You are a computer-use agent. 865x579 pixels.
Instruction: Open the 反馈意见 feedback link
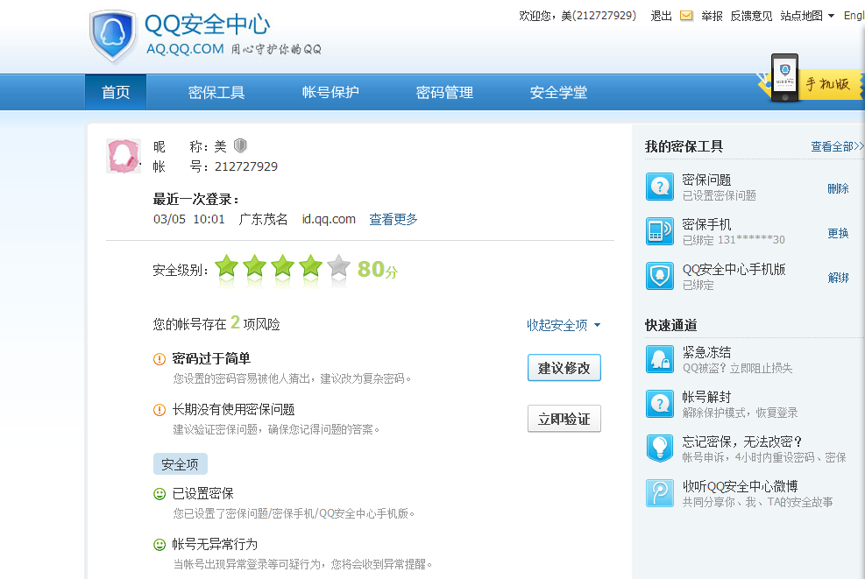tap(751, 16)
